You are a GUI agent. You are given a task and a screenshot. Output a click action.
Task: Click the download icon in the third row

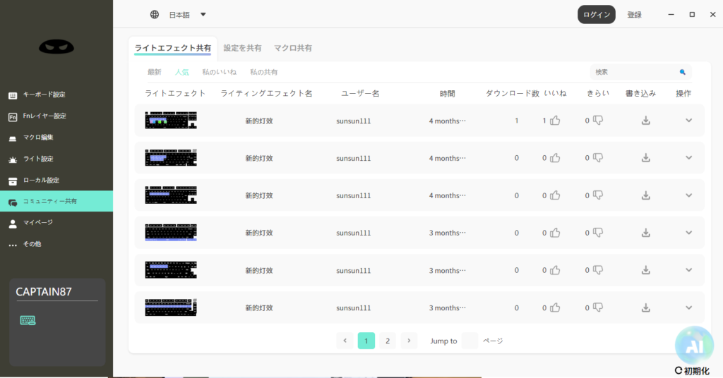(645, 195)
